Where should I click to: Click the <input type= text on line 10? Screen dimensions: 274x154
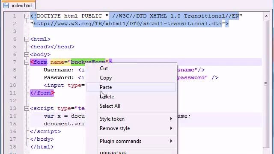[x=64, y=86]
